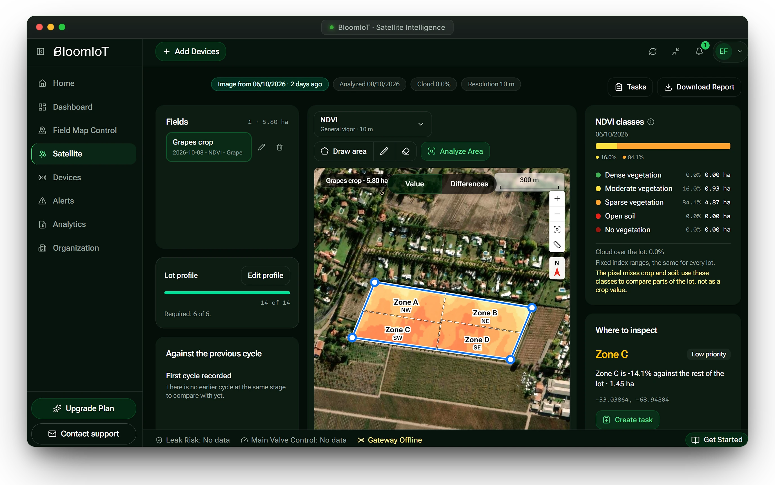Open Analytics section

tap(84, 224)
